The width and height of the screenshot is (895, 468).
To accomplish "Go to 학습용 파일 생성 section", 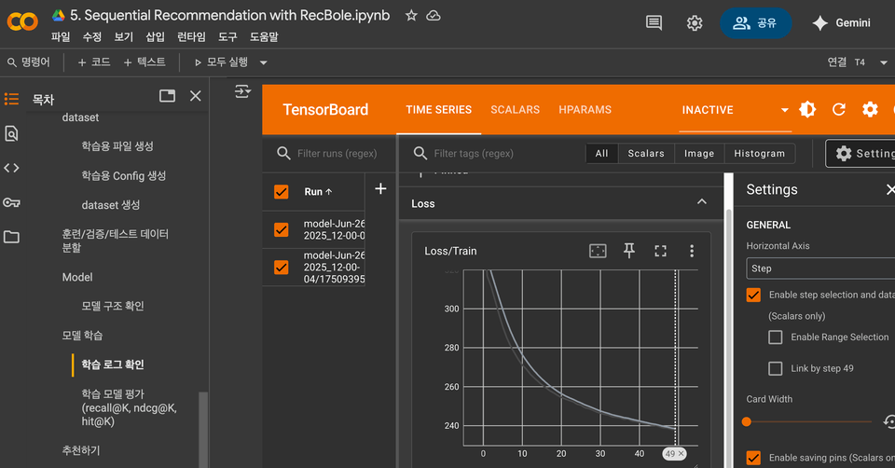I will coord(117,146).
